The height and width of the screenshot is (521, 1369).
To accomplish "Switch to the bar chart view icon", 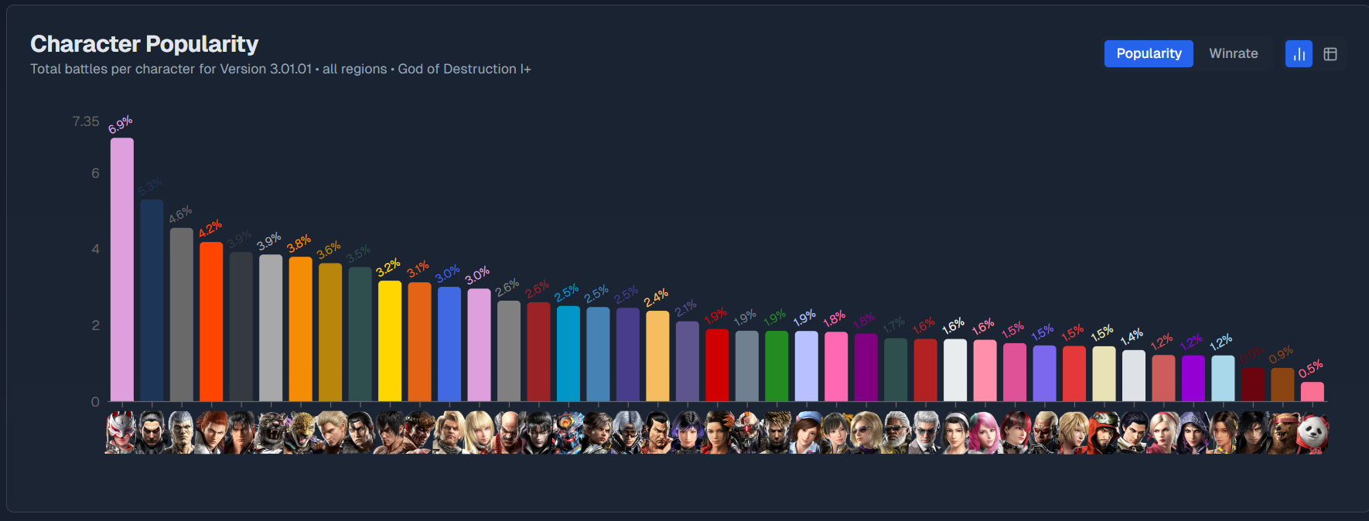I will tap(1299, 54).
